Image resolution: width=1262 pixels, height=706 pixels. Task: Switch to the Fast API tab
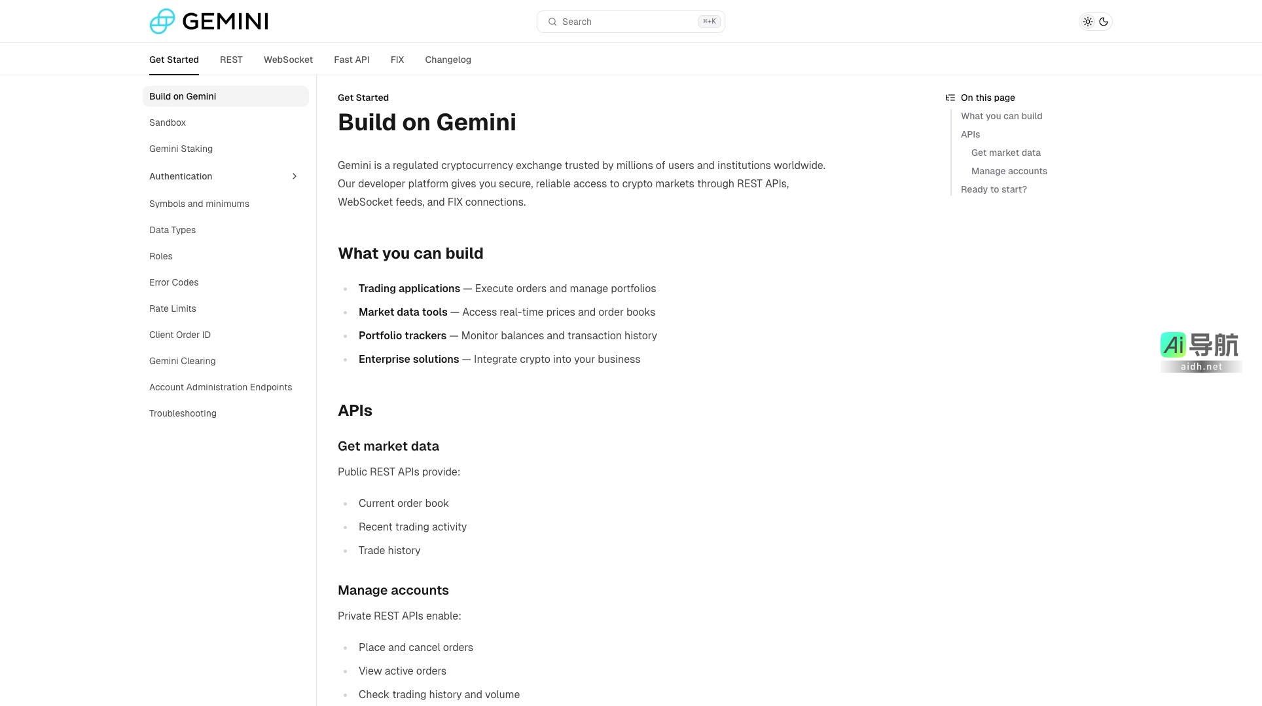pyautogui.click(x=352, y=60)
